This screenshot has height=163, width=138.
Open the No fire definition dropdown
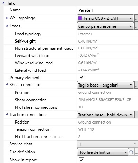[103, 152]
